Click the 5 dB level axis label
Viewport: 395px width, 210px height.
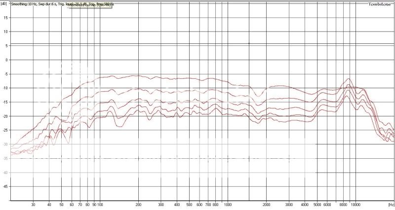[7, 45]
